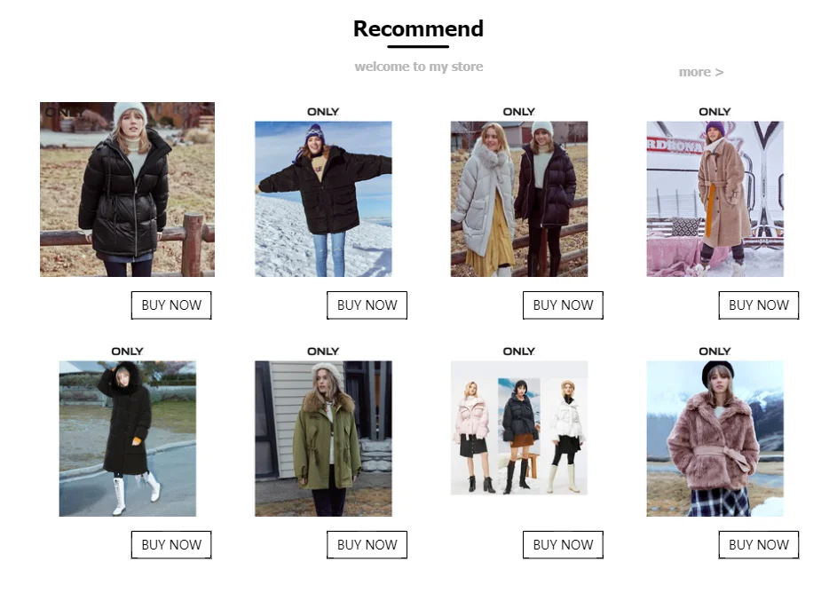Click ONLY logo above the snowy coat
The width and height of the screenshot is (837, 609).
point(323,112)
